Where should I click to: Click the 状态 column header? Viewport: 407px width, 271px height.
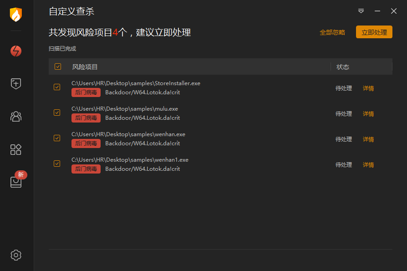(x=343, y=67)
